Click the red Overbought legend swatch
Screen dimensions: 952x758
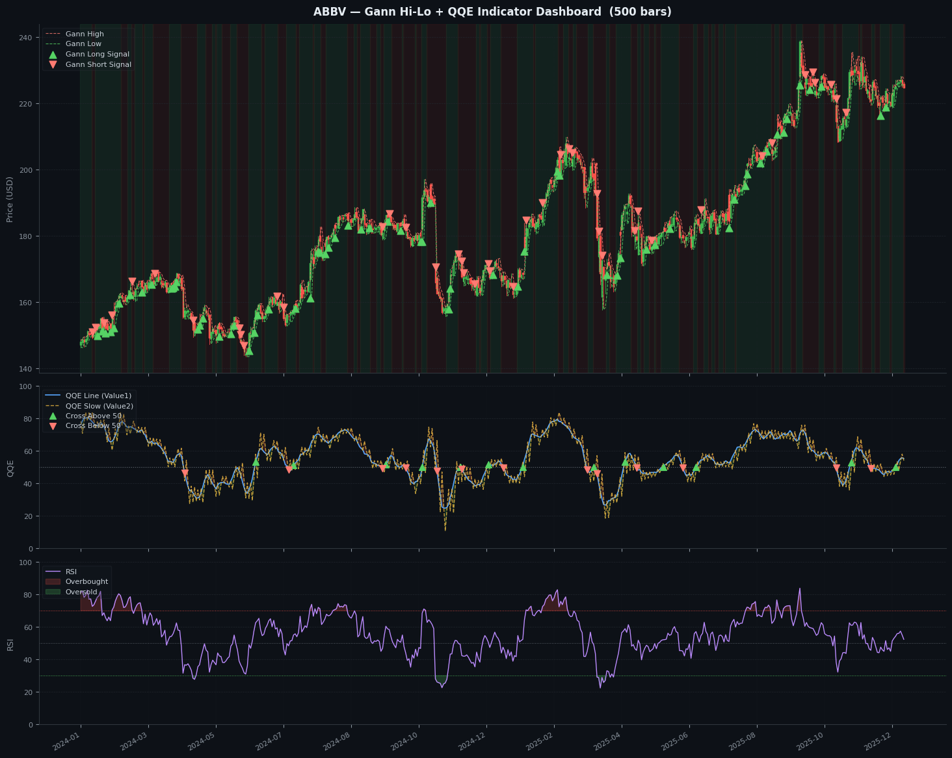click(x=53, y=582)
